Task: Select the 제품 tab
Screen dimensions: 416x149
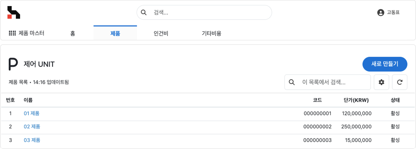Action: [115, 33]
